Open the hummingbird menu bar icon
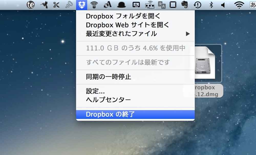Screen dimensions: 256x155 44,5
